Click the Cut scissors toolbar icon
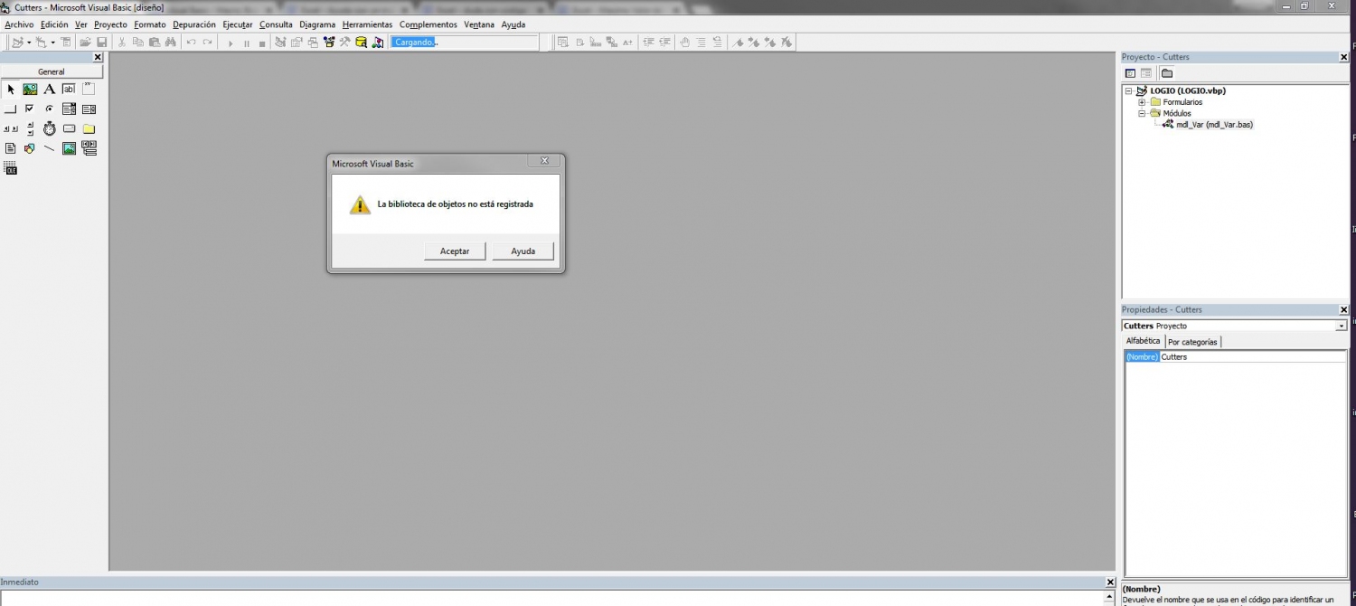 [122, 43]
